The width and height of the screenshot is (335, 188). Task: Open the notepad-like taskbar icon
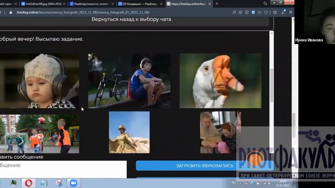43,183
